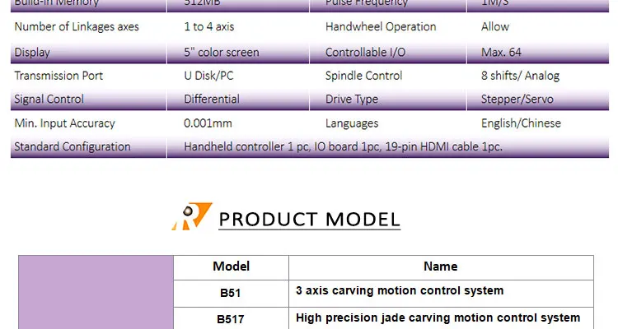Click the Model column header

coord(231,266)
